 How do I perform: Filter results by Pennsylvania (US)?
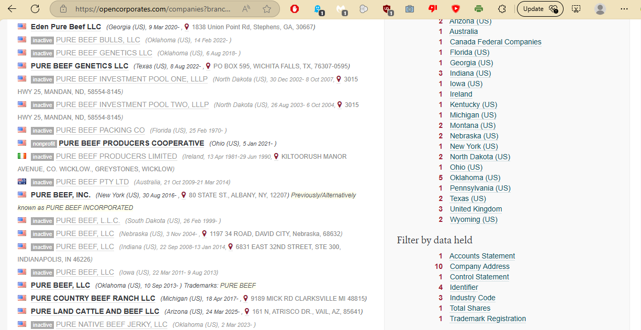pos(480,188)
